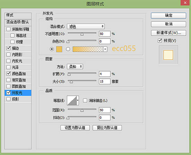The height and width of the screenshot is (155, 191).
Task: Select the 内阴影 style entry
Action: (17, 54)
